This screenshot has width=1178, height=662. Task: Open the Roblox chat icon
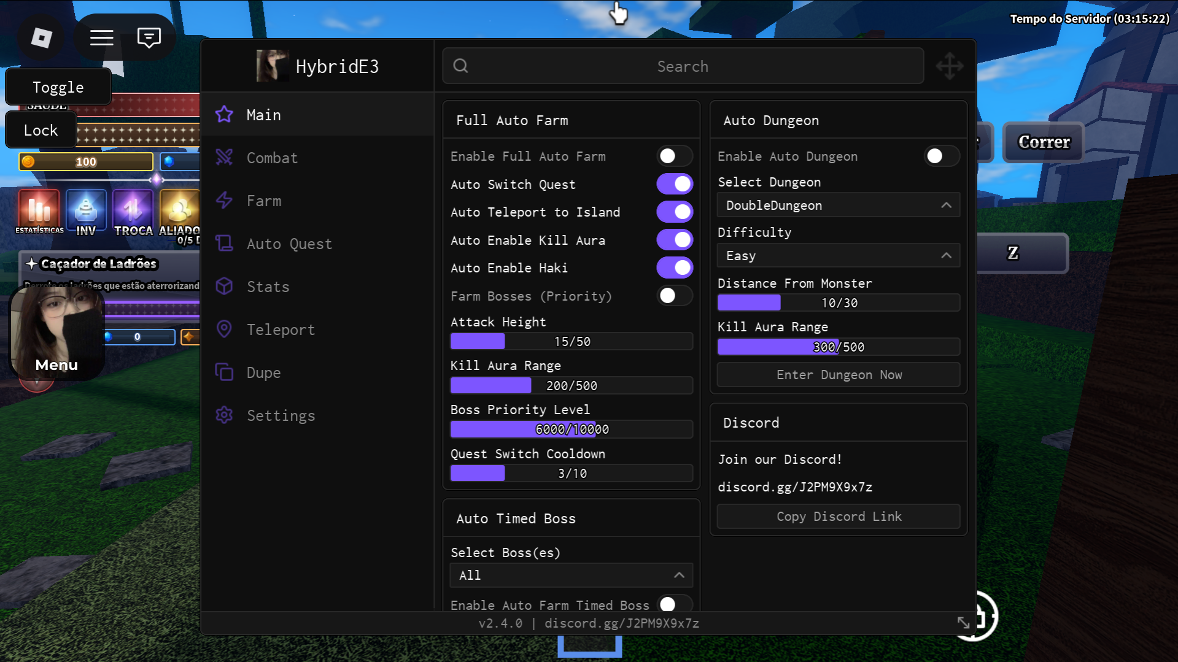click(x=149, y=38)
